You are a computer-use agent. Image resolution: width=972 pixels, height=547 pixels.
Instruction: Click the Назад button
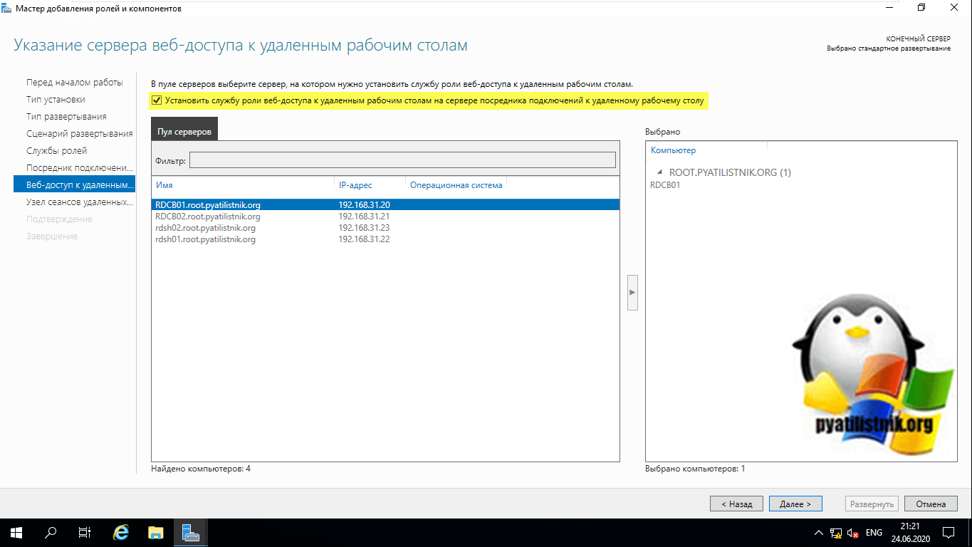tap(736, 504)
